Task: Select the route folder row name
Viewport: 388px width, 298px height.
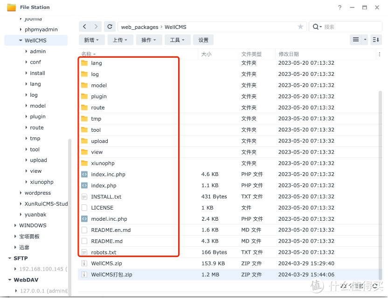Action: tap(98, 108)
